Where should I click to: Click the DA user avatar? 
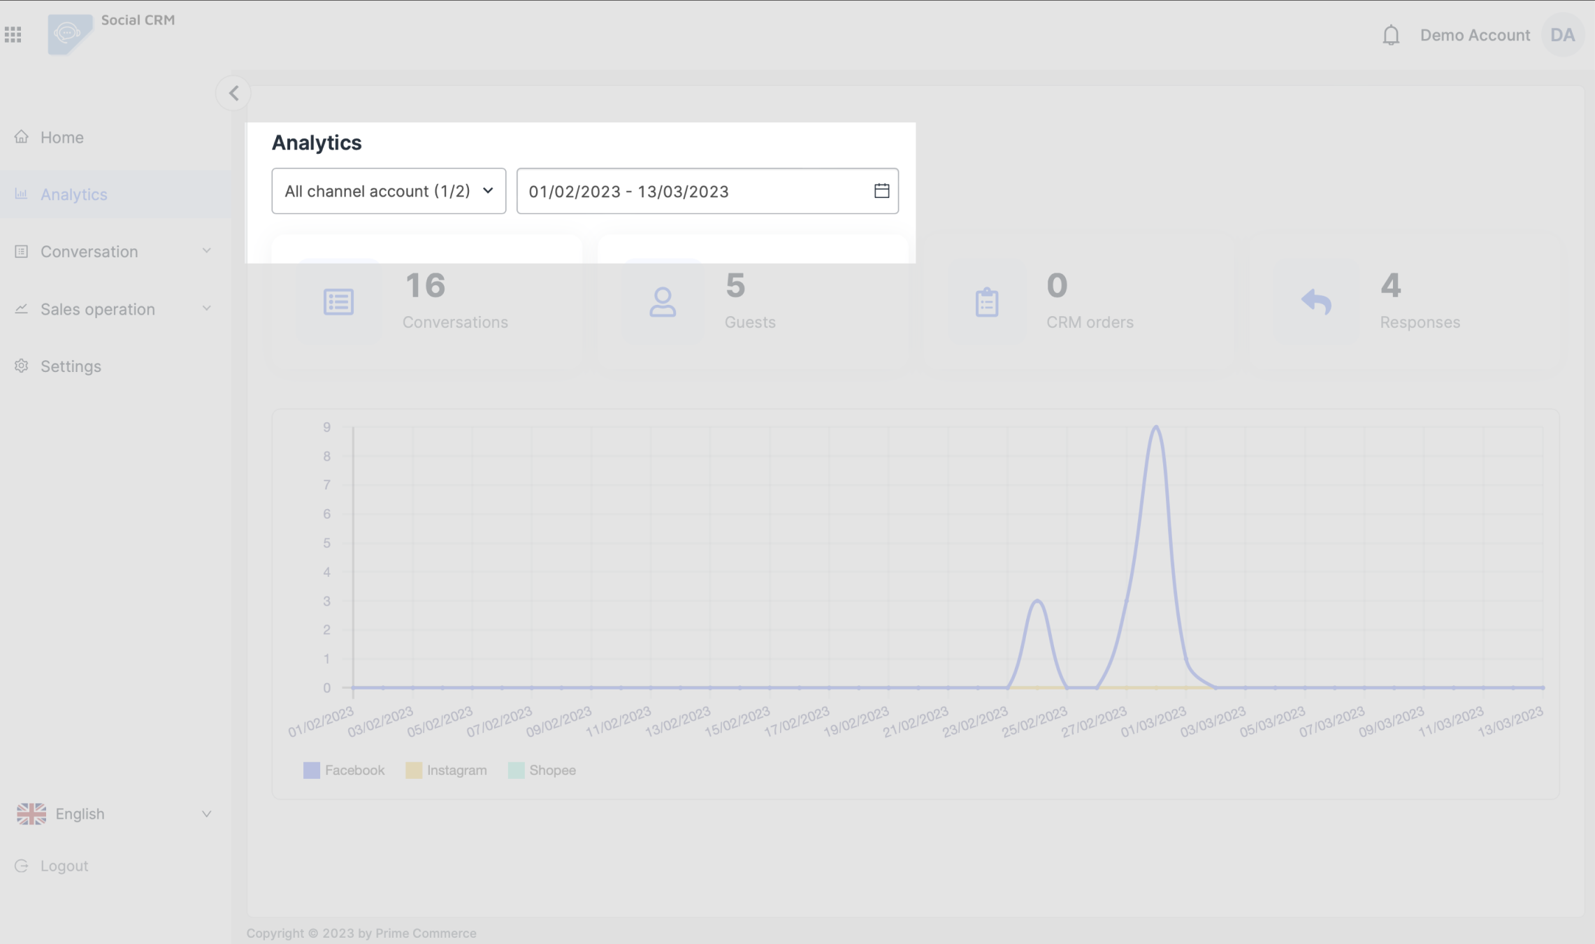click(x=1562, y=35)
